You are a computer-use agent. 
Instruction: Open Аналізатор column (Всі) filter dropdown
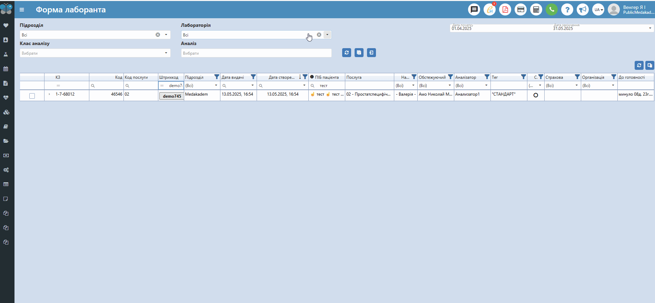tap(472, 86)
